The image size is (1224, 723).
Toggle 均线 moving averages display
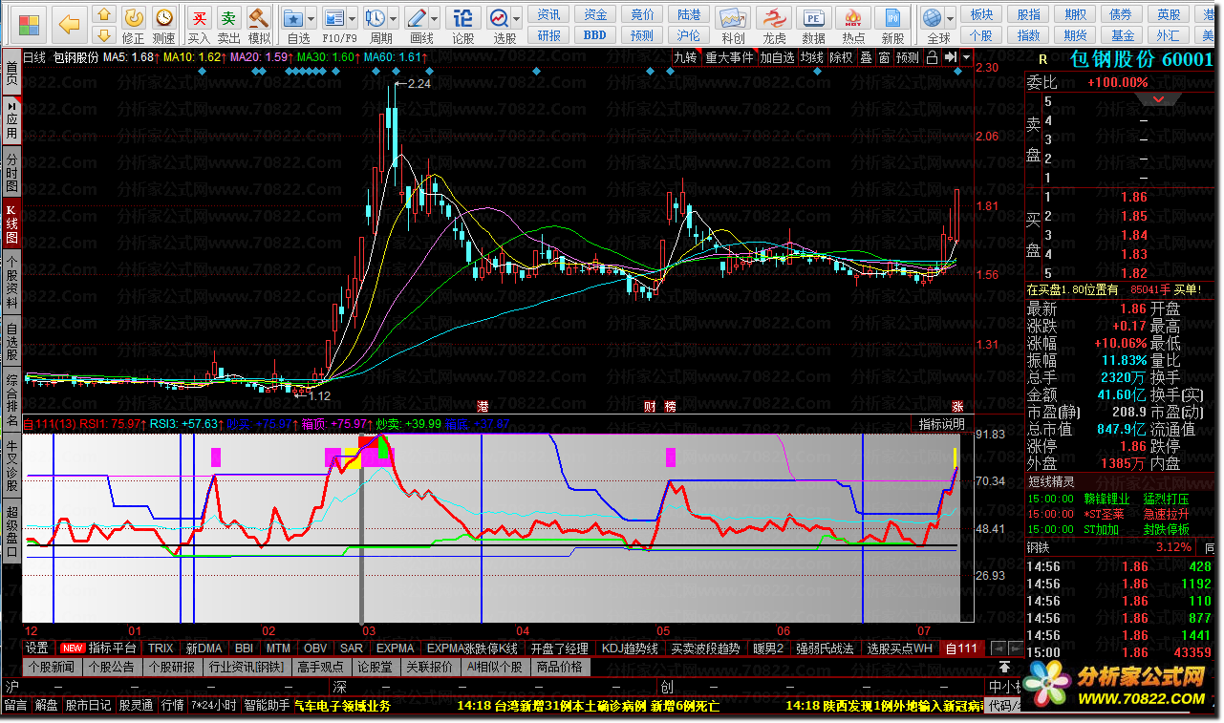813,57
